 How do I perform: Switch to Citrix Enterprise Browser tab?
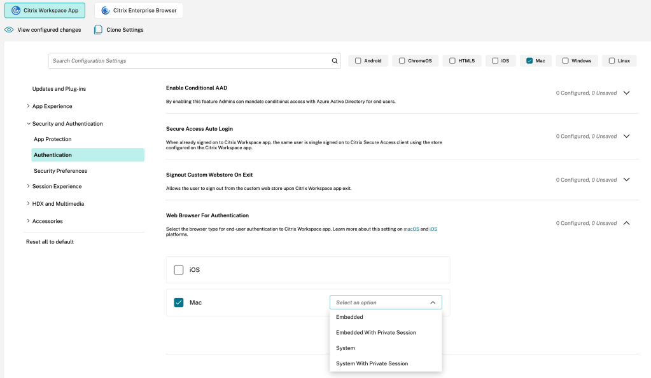(139, 11)
